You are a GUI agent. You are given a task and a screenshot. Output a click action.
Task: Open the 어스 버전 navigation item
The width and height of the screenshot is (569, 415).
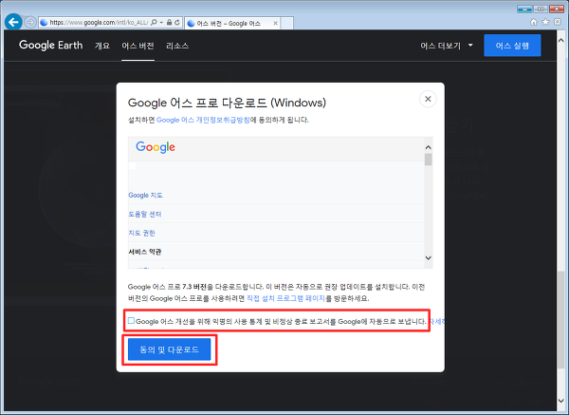pyautogui.click(x=138, y=46)
